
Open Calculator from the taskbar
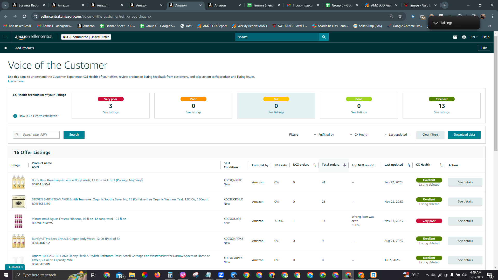(x=170, y=275)
